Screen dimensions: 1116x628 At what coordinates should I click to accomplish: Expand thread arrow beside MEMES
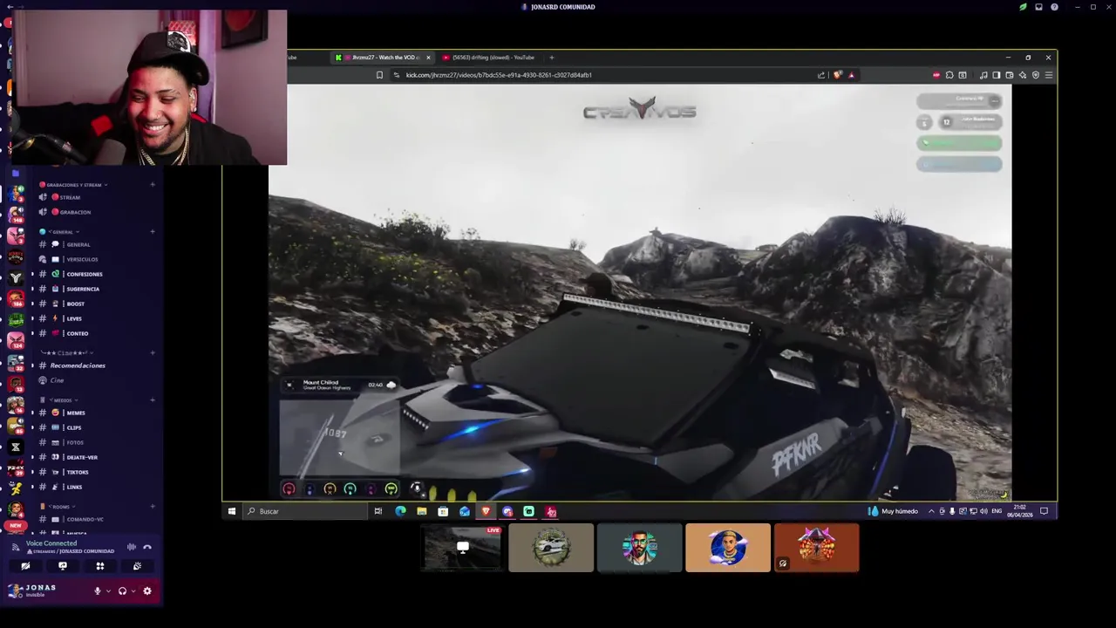click(x=32, y=413)
